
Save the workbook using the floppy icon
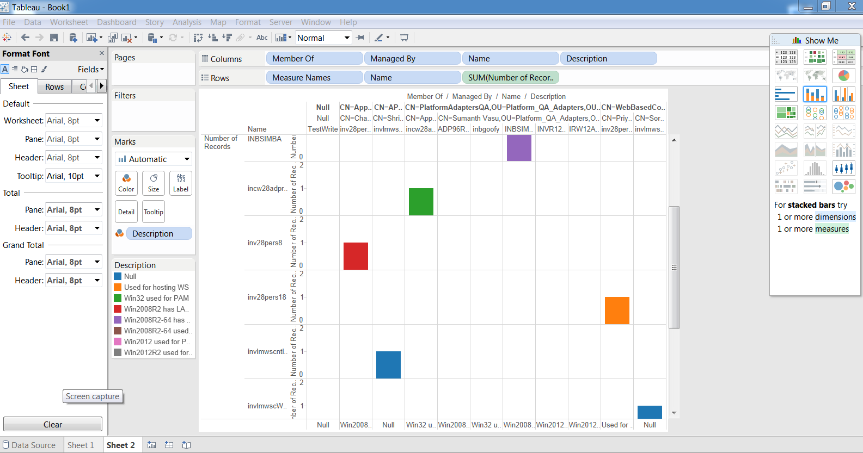[54, 38]
